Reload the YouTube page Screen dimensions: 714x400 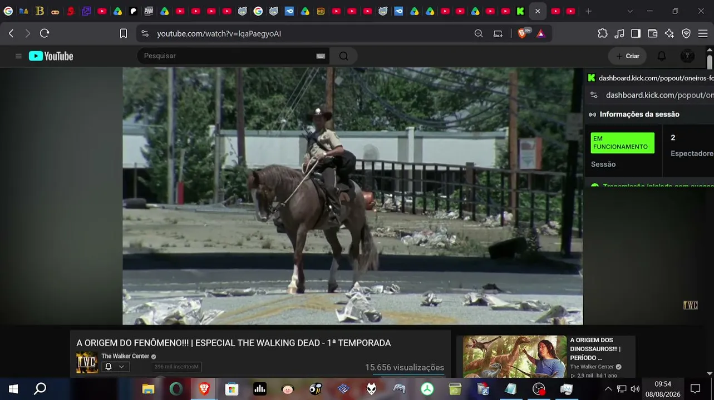point(45,33)
